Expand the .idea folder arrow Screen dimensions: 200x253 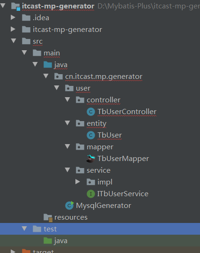pos(13,17)
